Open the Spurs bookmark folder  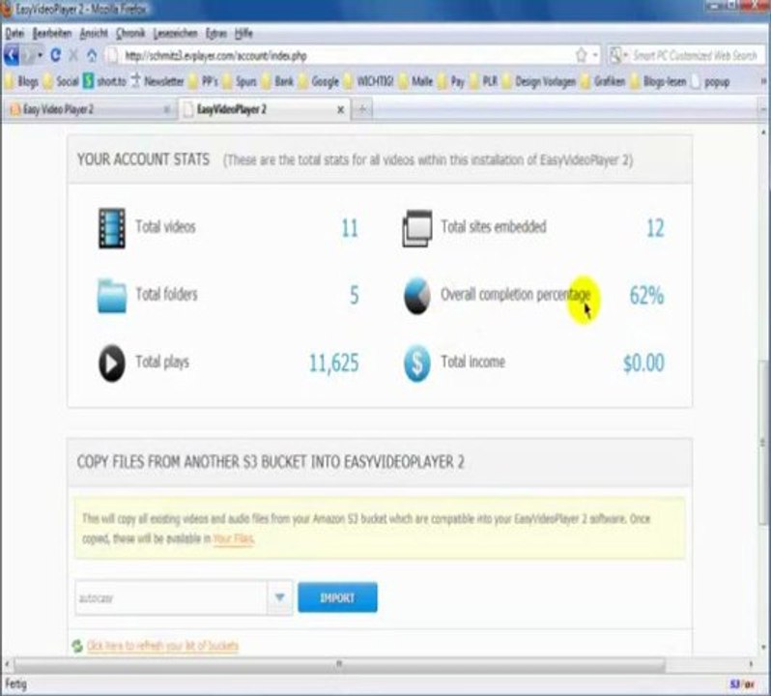[240, 81]
